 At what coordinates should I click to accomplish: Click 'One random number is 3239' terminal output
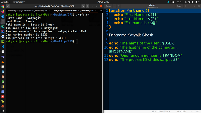[27, 35]
